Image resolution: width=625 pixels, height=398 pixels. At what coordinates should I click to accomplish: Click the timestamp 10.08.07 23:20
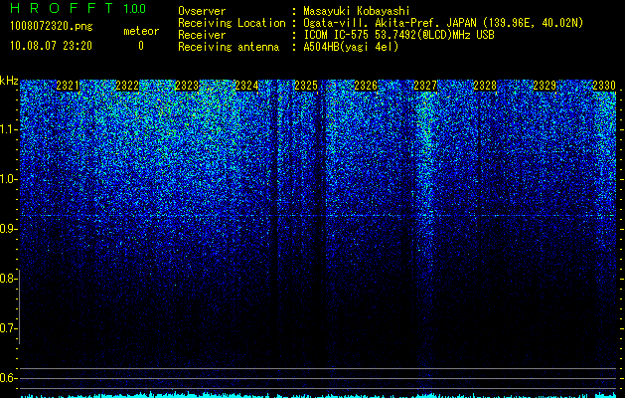[x=51, y=46]
